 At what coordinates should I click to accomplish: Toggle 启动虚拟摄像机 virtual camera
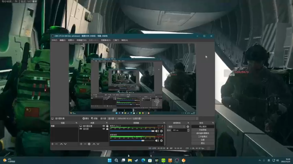tap(203, 133)
